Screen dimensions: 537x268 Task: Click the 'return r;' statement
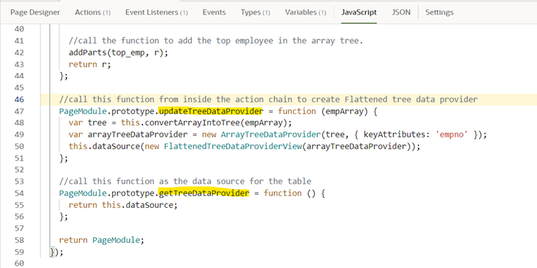coord(90,64)
